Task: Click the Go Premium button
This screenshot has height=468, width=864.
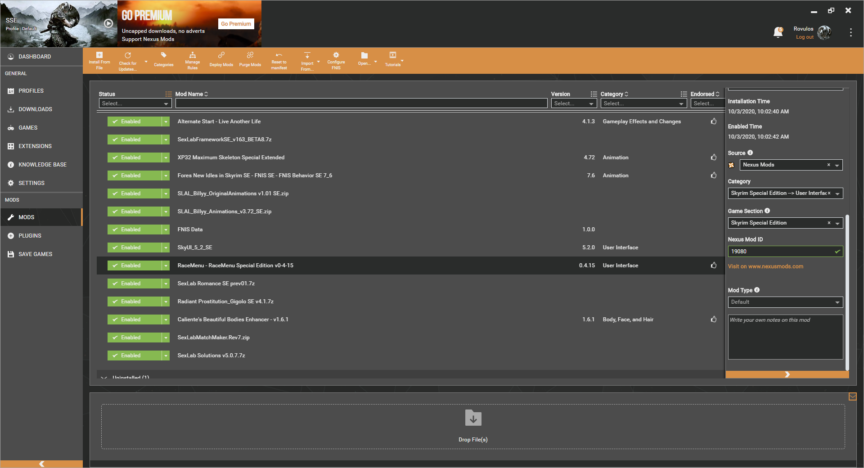Action: [236, 24]
